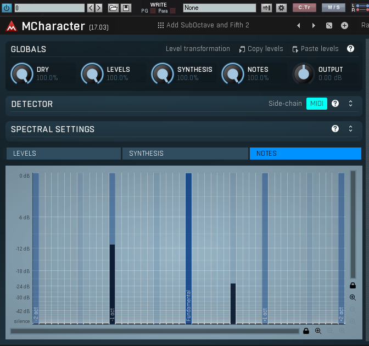Click the preset grid dots icon
Image resolution: width=369 pixels, height=346 pixels.
[161, 25]
